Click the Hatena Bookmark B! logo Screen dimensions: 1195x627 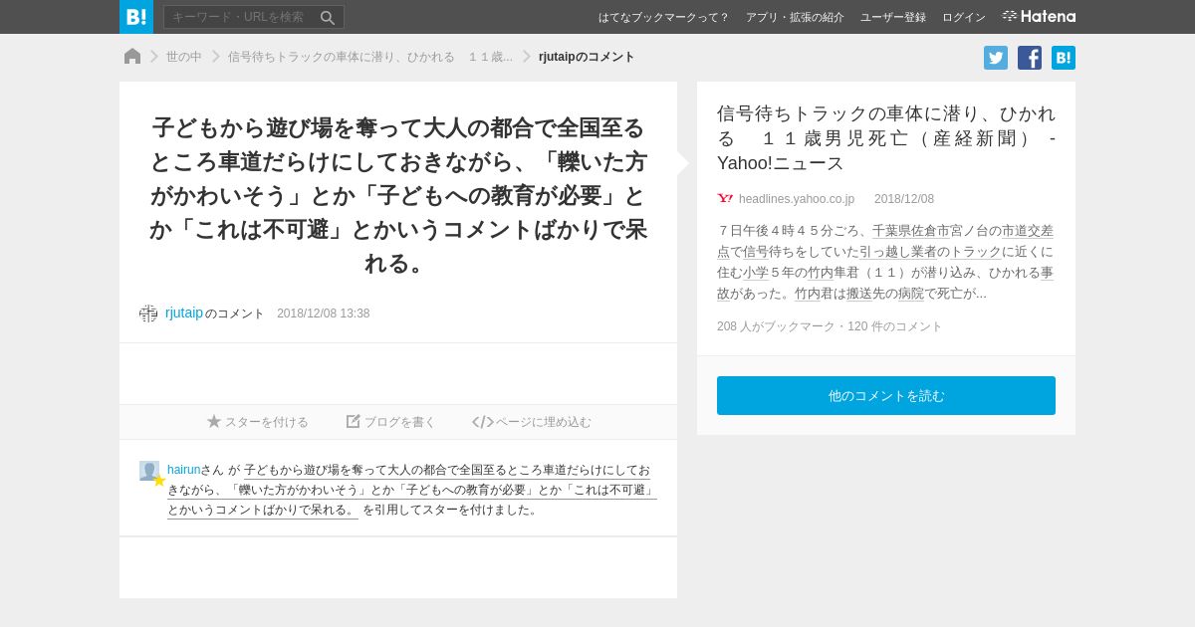tap(136, 17)
